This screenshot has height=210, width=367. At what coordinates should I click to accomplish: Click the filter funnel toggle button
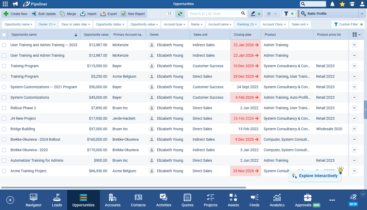coord(288,14)
